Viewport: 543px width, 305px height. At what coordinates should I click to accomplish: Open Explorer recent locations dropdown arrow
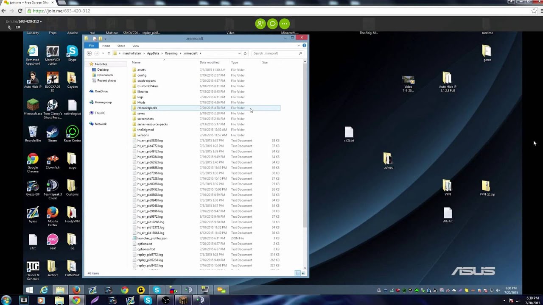103,53
